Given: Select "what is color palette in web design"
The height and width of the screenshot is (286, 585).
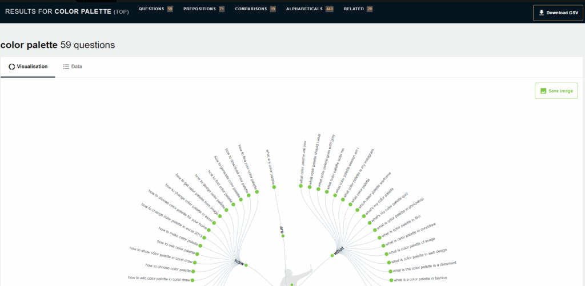Looking at the screenshot, I should 419,255.
